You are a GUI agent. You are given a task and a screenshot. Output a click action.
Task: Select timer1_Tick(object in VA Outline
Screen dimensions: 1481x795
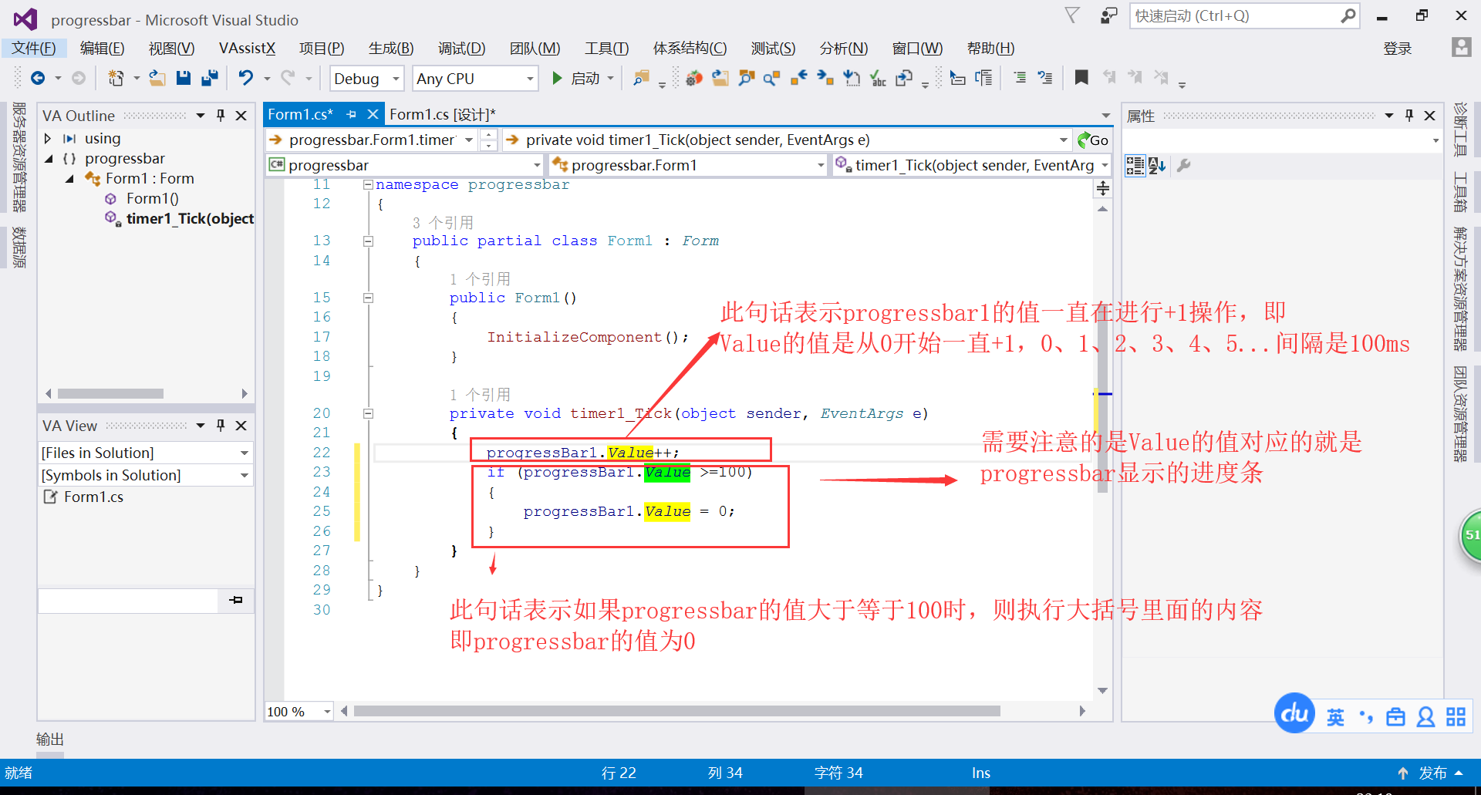(x=190, y=219)
